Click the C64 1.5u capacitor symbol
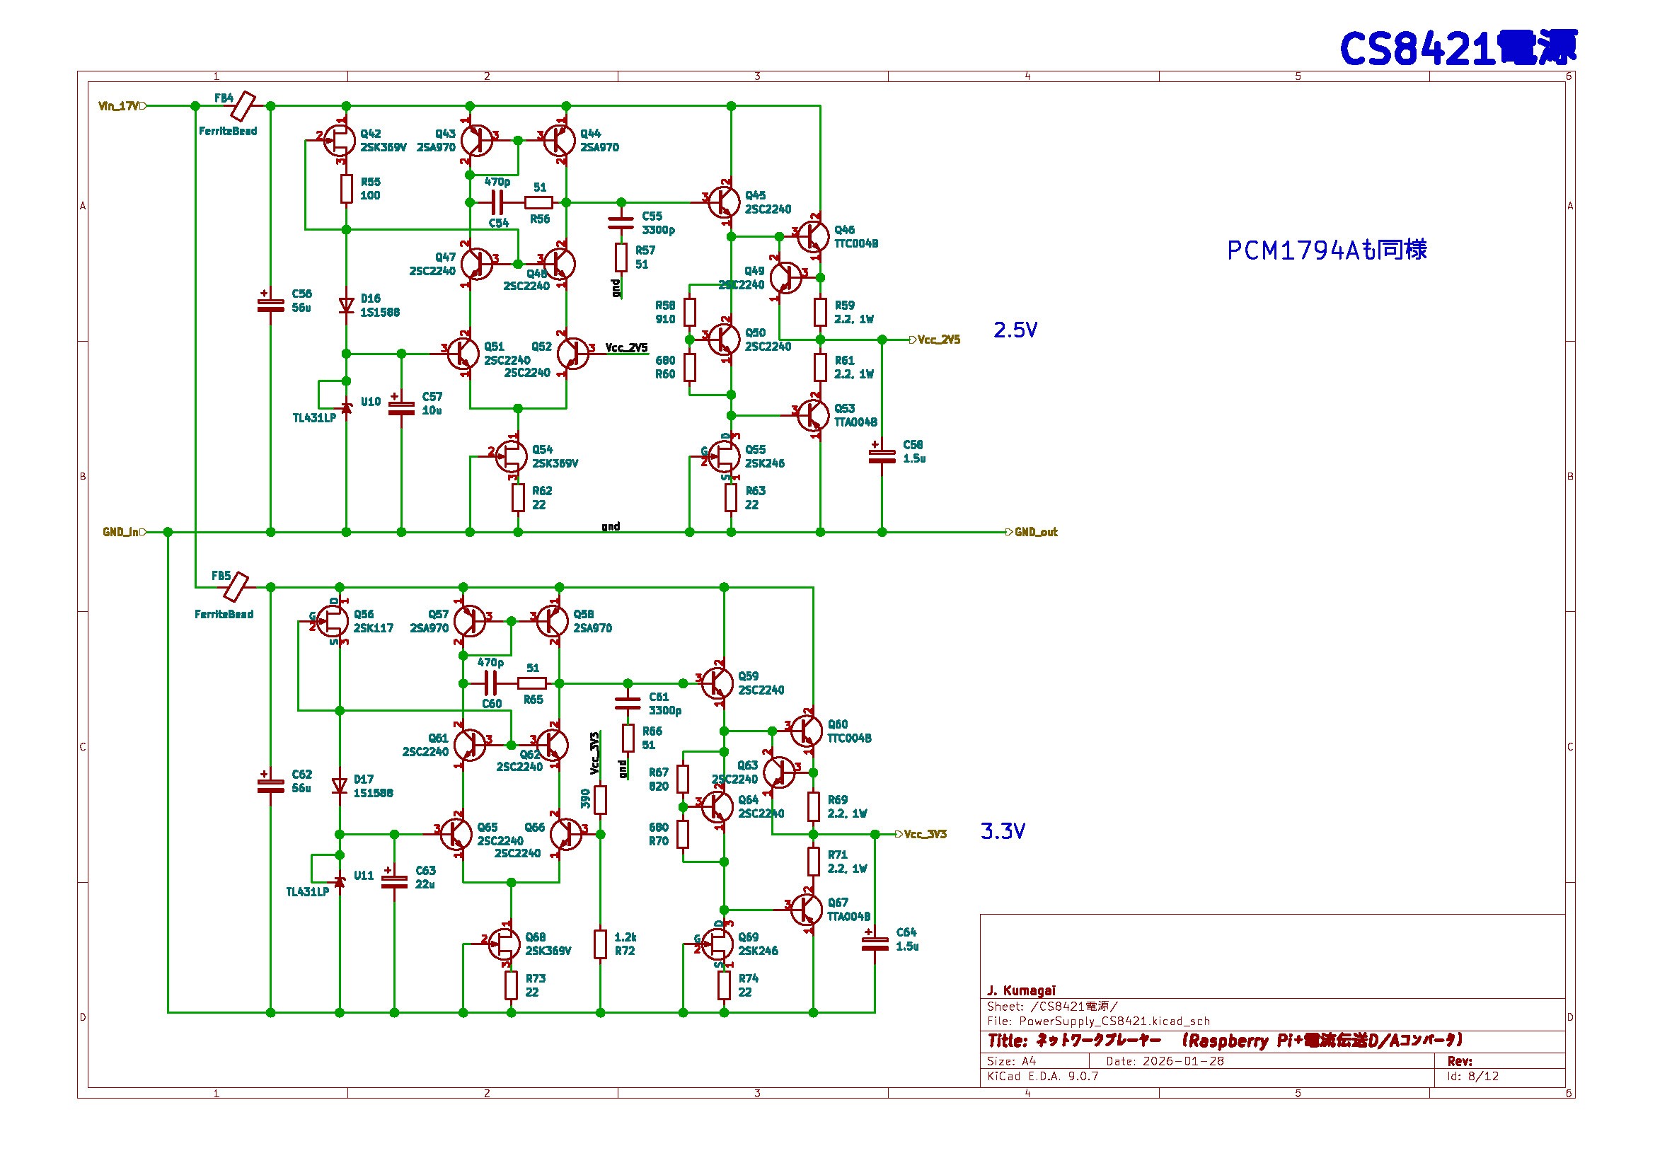The width and height of the screenshot is (1655, 1170). pos(875,943)
